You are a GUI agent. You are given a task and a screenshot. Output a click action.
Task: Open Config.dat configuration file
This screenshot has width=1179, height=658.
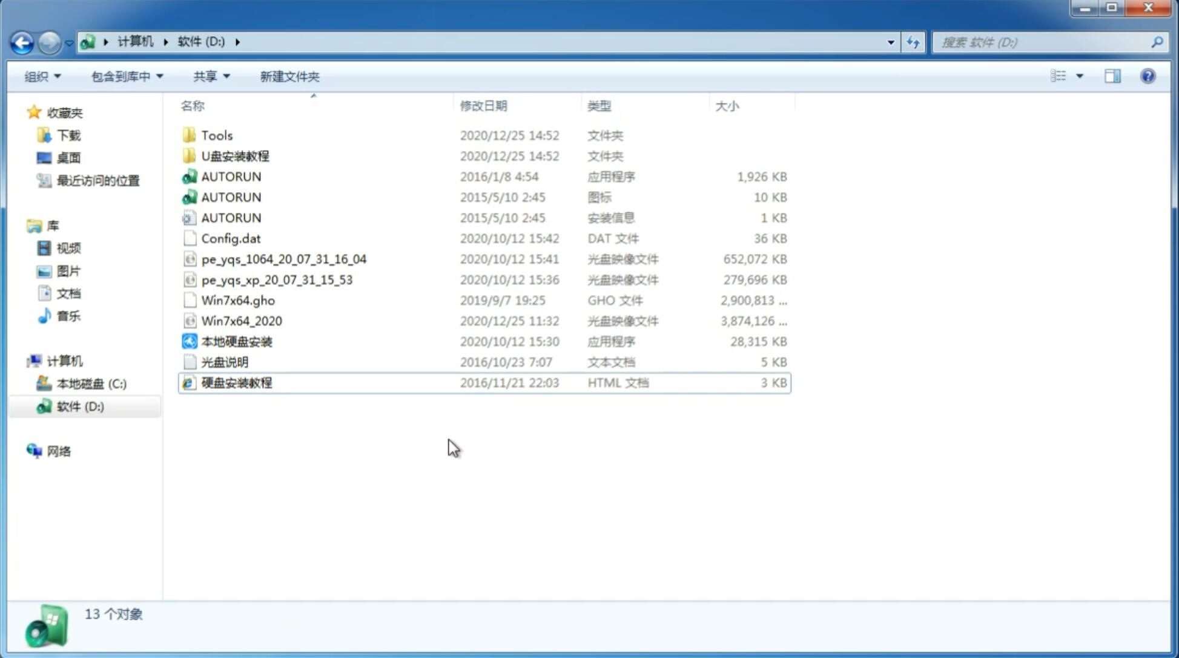pos(231,238)
